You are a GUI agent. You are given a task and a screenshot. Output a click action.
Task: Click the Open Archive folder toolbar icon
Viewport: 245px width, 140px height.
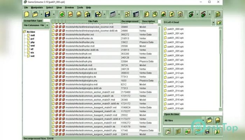(x=35, y=14)
